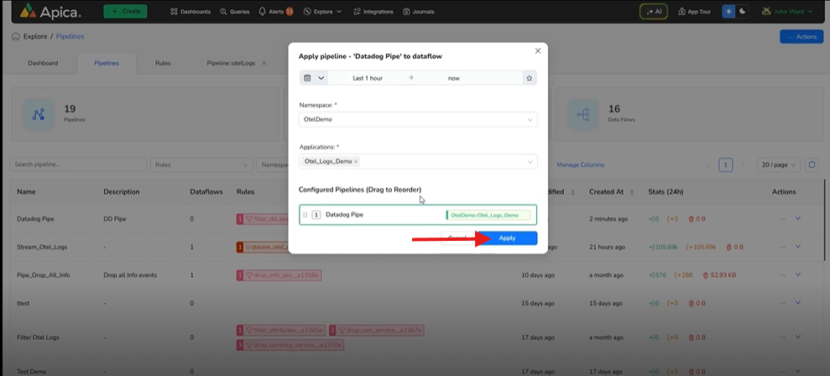Click the calendar icon in time range
This screenshot has width=830, height=376.
coord(307,78)
